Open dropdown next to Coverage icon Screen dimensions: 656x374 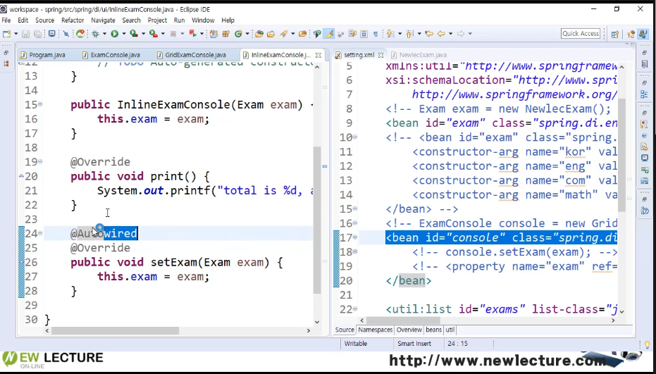(x=142, y=34)
